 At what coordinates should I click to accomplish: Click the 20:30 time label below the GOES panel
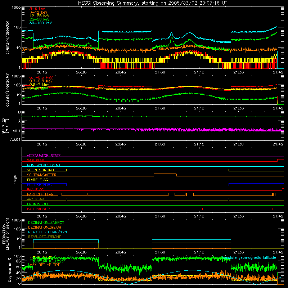click(81, 144)
